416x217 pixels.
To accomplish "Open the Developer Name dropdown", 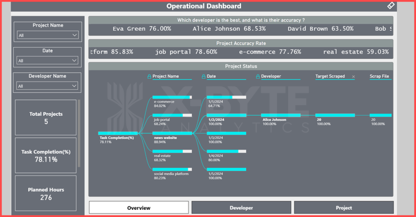I will (48, 86).
